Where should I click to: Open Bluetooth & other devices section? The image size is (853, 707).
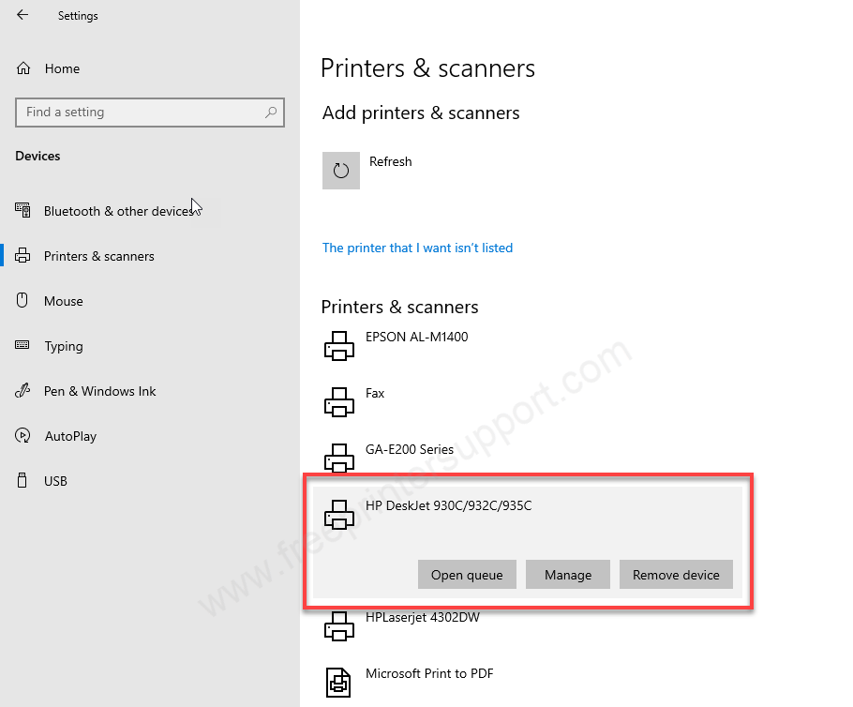[118, 211]
